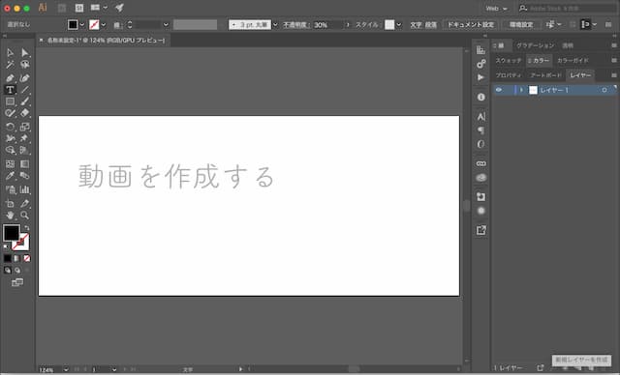Choose the Gradient tool
Viewport: 620px width, 375px height.
(x=25, y=164)
